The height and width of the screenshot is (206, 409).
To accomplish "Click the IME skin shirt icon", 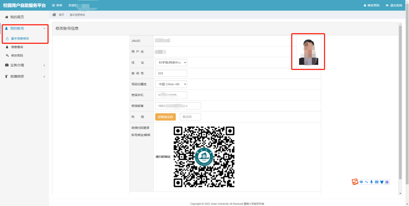I will point(382,182).
